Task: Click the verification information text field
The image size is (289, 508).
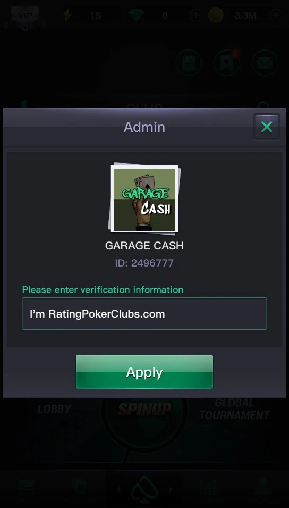Action: coord(144,314)
